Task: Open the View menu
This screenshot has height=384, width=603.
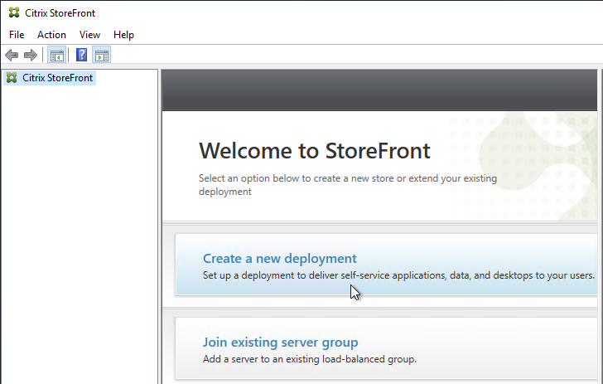Action: pyautogui.click(x=89, y=35)
